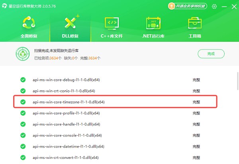This screenshot has height=164, width=239.
Task: Open the C++库文件 tab
Action: 112,27
